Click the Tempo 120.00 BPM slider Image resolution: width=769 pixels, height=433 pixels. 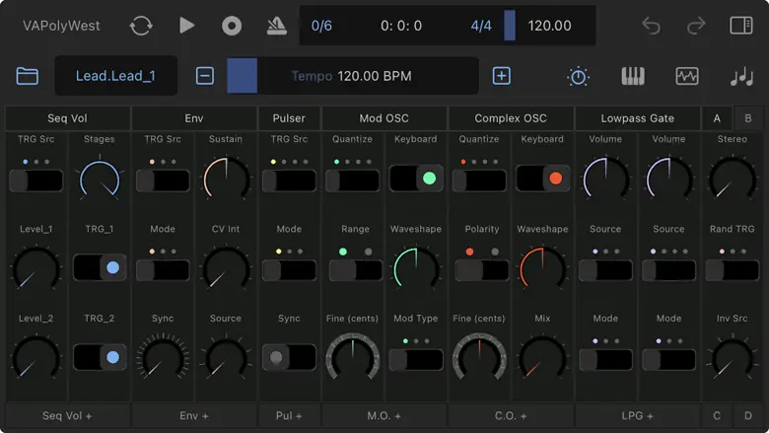[x=352, y=76]
